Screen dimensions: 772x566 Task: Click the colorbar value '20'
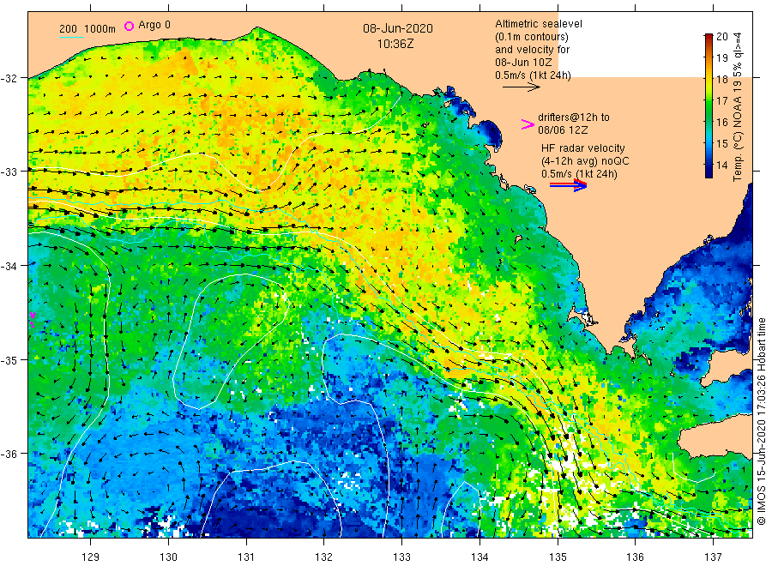pos(721,36)
